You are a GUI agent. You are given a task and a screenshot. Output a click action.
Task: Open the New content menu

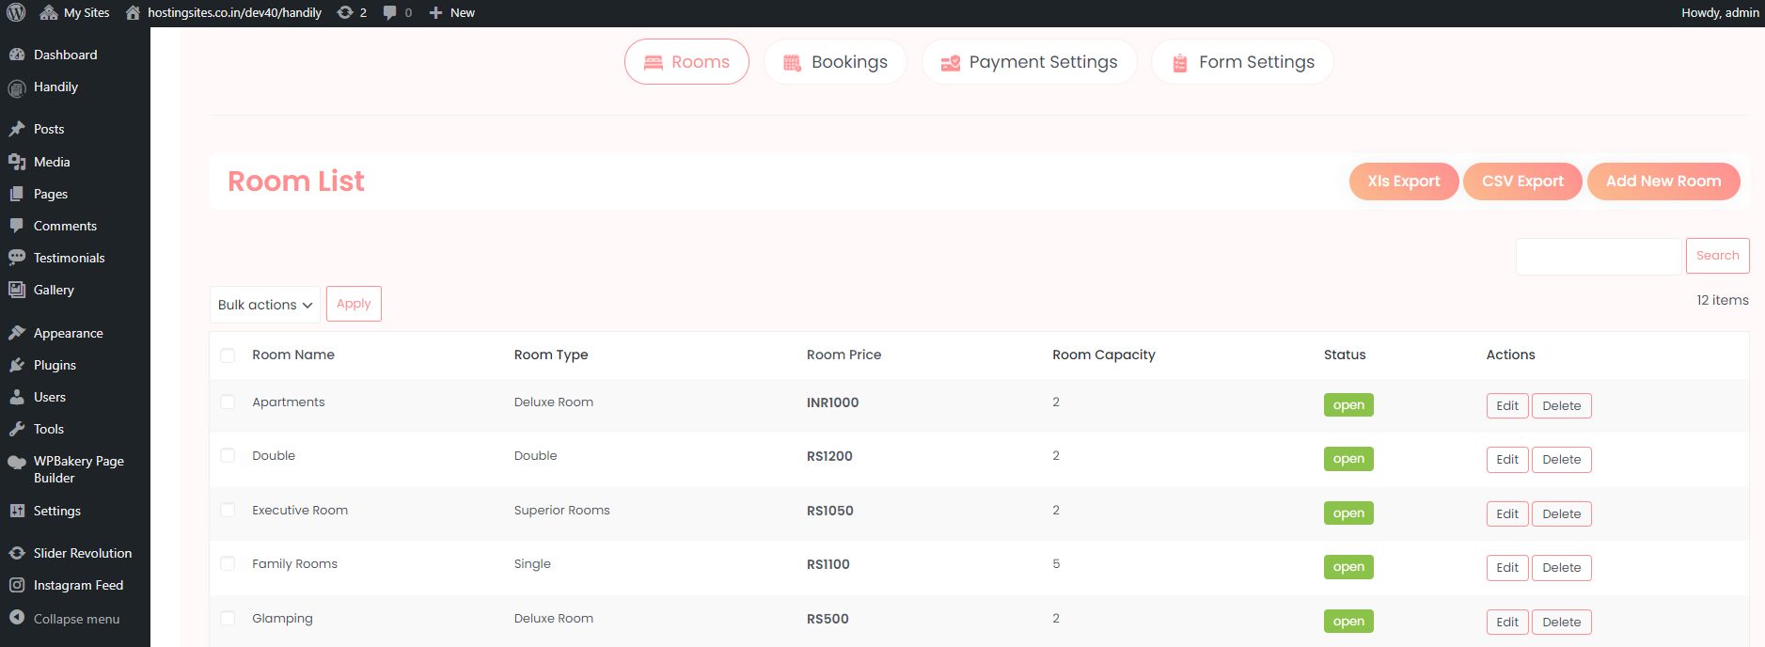pos(452,12)
